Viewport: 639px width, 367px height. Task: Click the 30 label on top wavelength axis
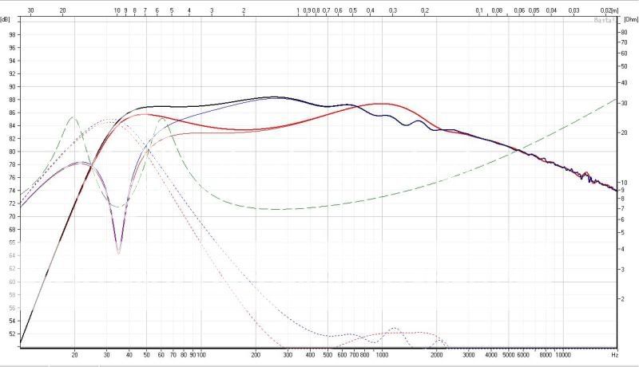(x=30, y=11)
